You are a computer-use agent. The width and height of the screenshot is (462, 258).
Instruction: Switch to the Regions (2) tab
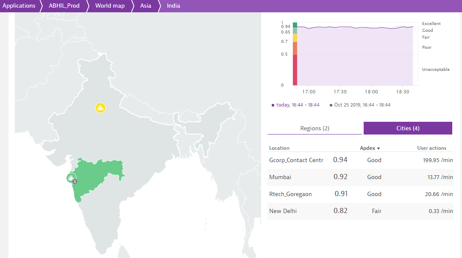pyautogui.click(x=314, y=128)
